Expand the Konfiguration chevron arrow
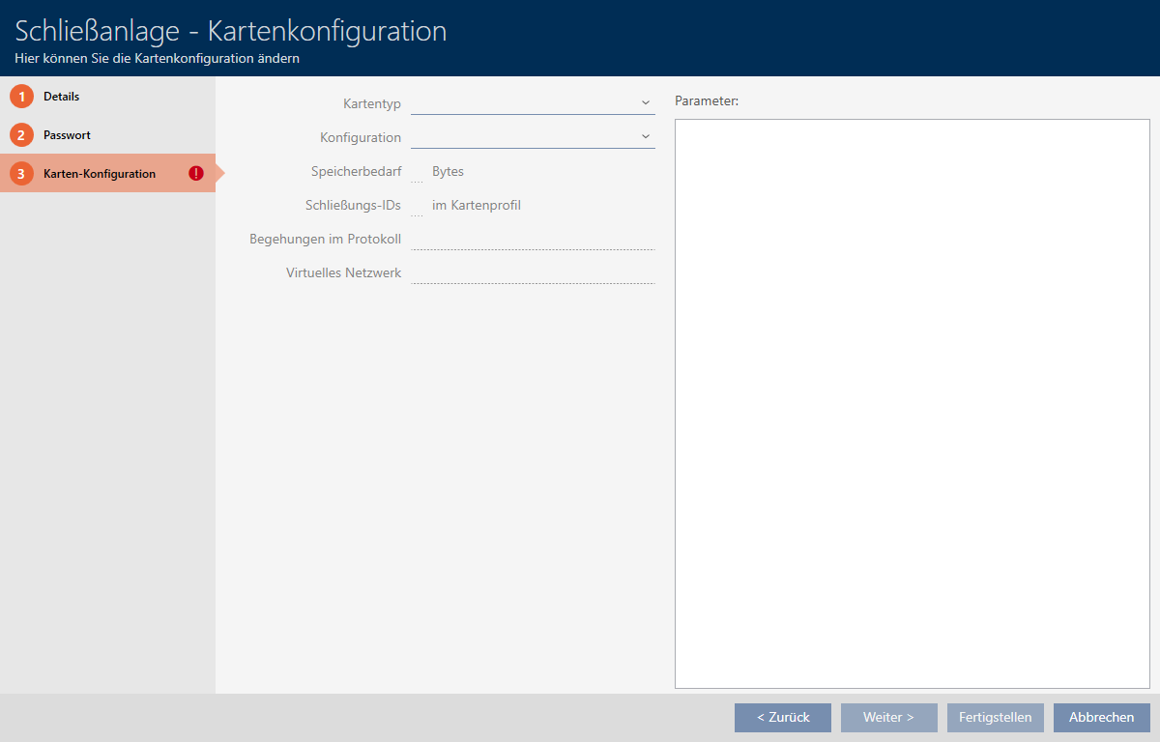 [645, 137]
